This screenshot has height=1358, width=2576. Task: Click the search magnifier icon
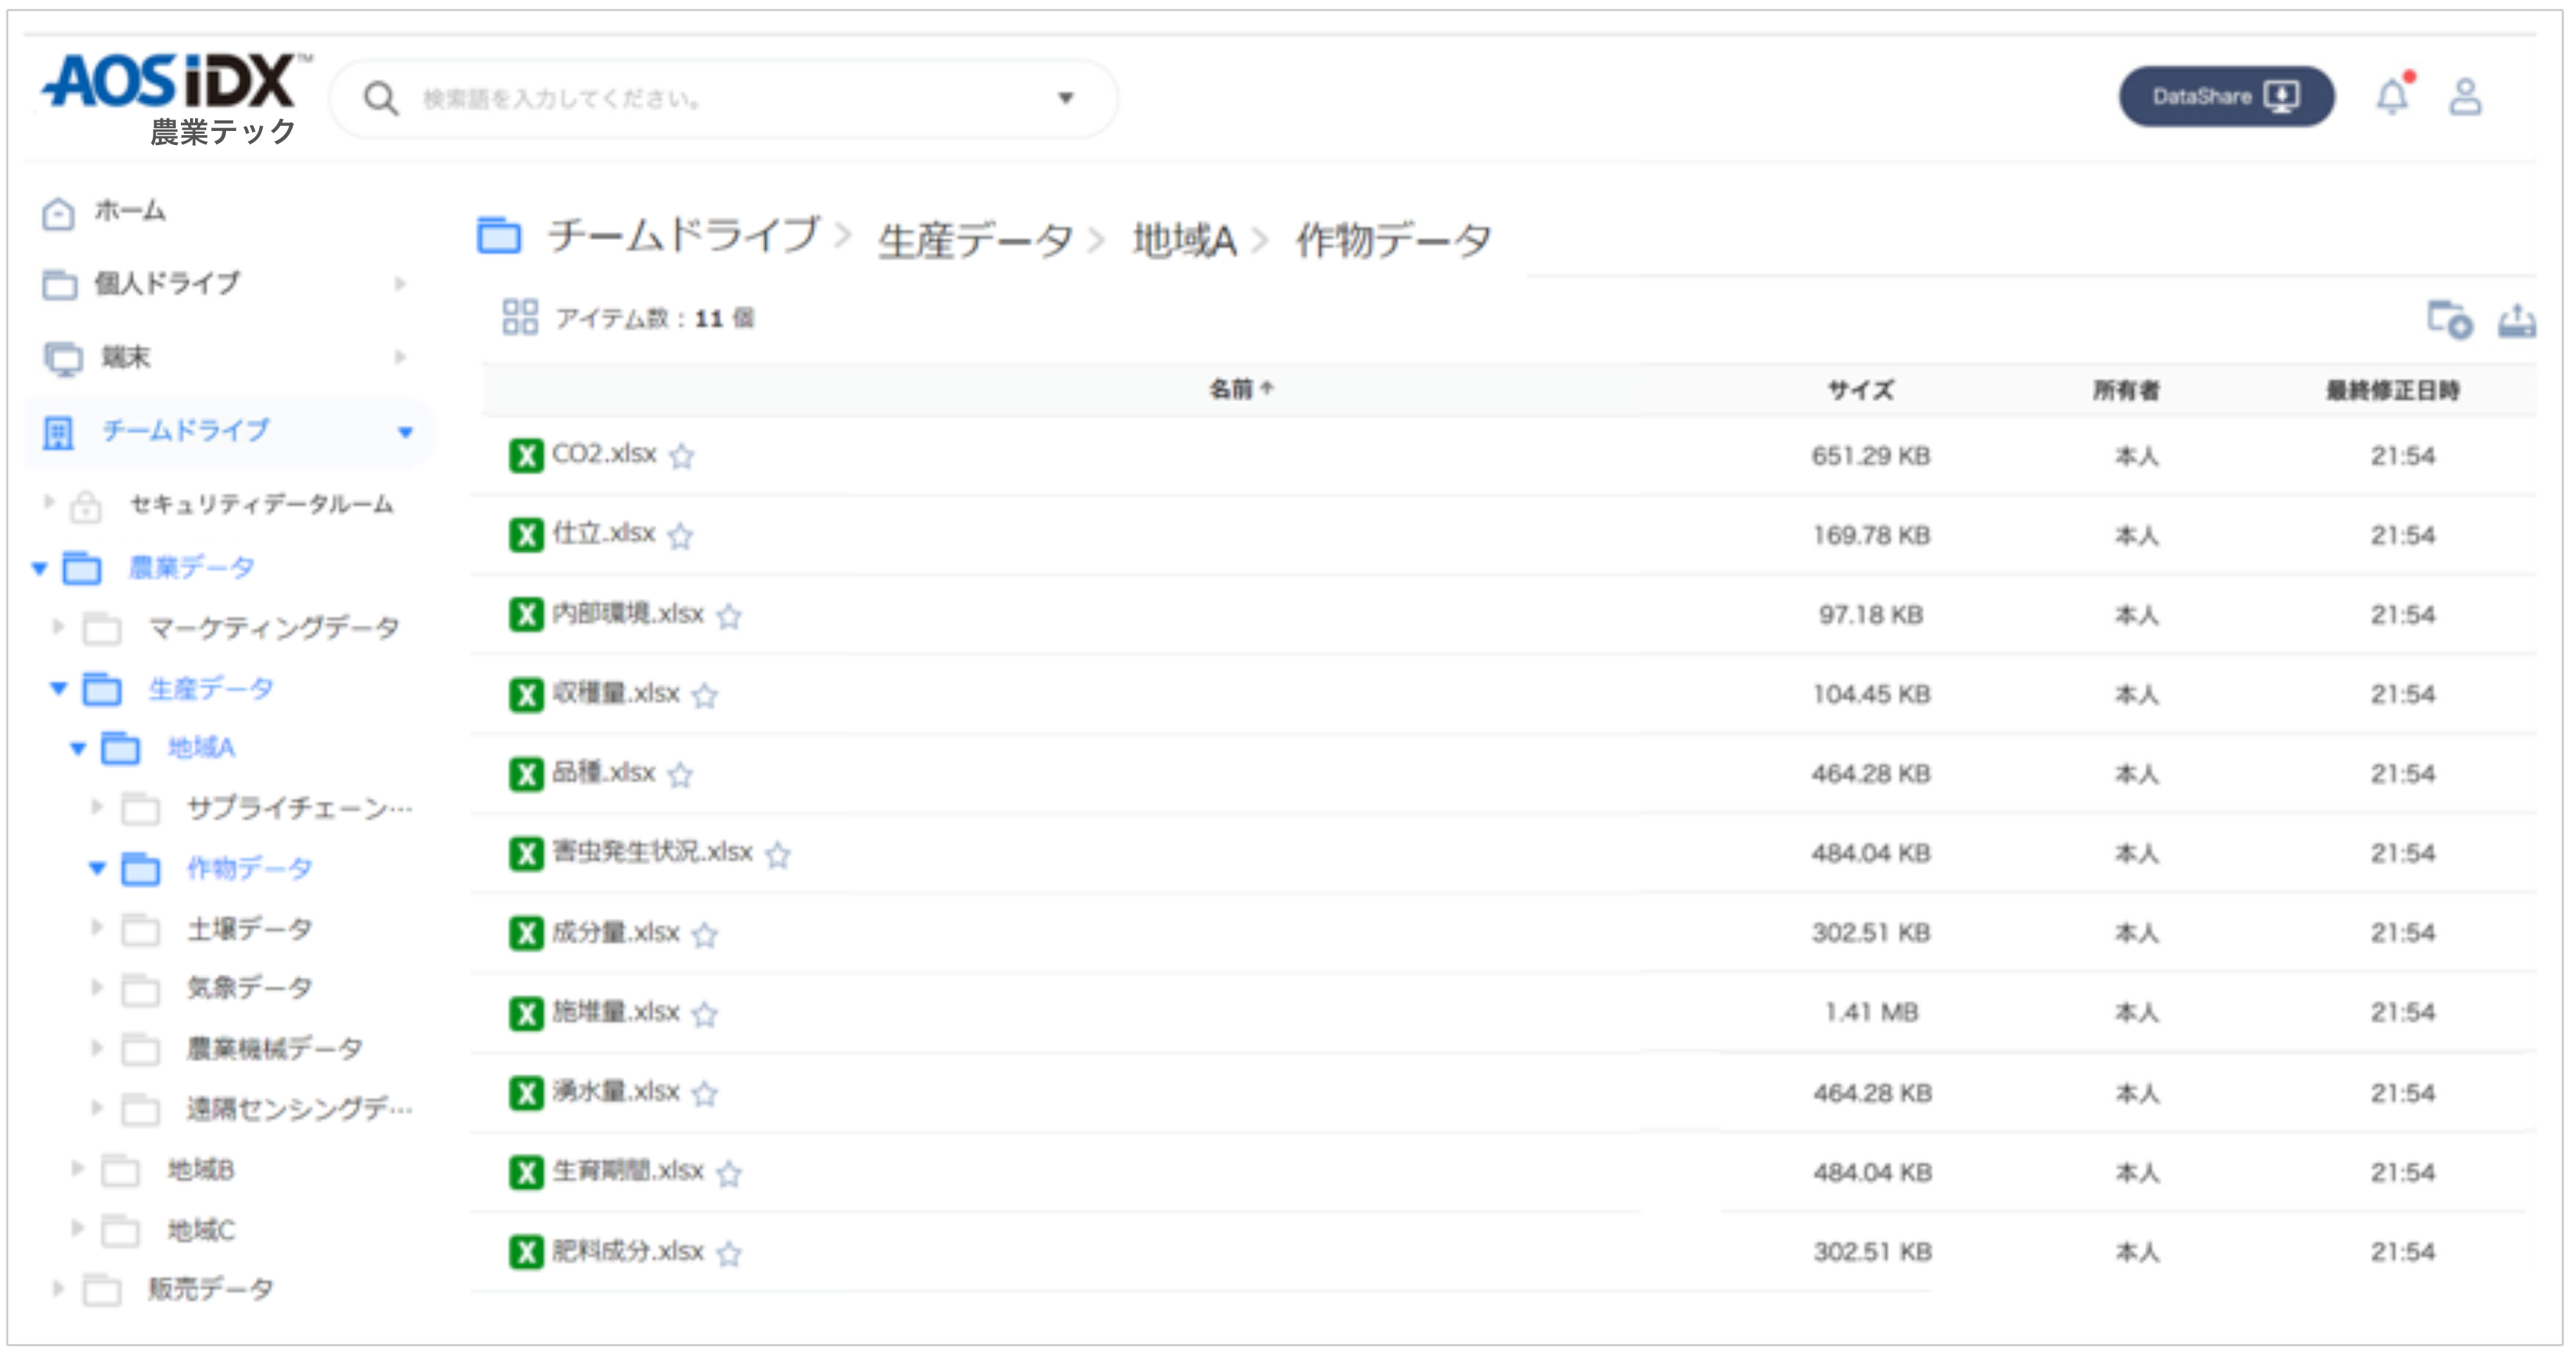coord(382,97)
